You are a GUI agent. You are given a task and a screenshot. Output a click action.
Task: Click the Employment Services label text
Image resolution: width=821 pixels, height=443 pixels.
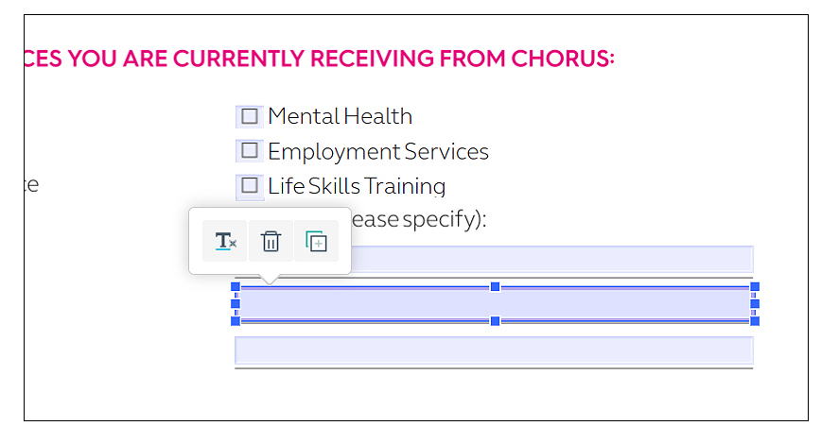[x=377, y=151]
